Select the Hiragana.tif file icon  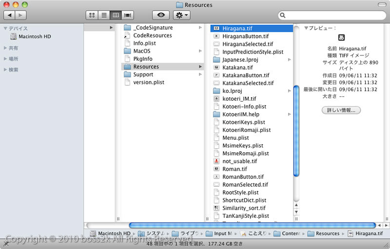click(216, 28)
